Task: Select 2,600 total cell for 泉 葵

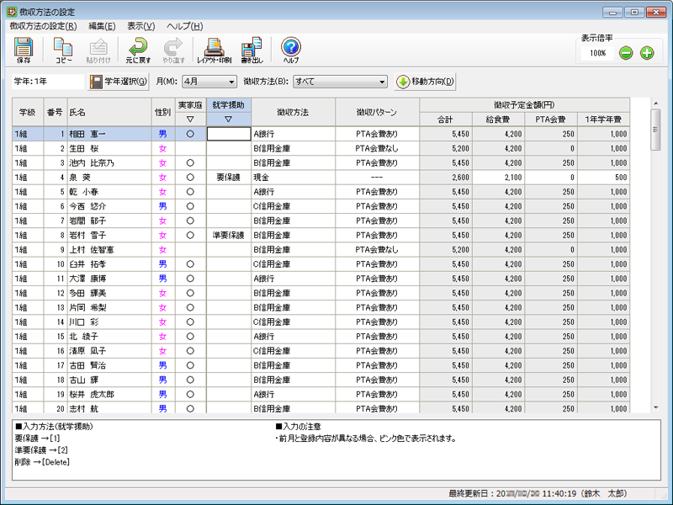Action: (x=446, y=178)
